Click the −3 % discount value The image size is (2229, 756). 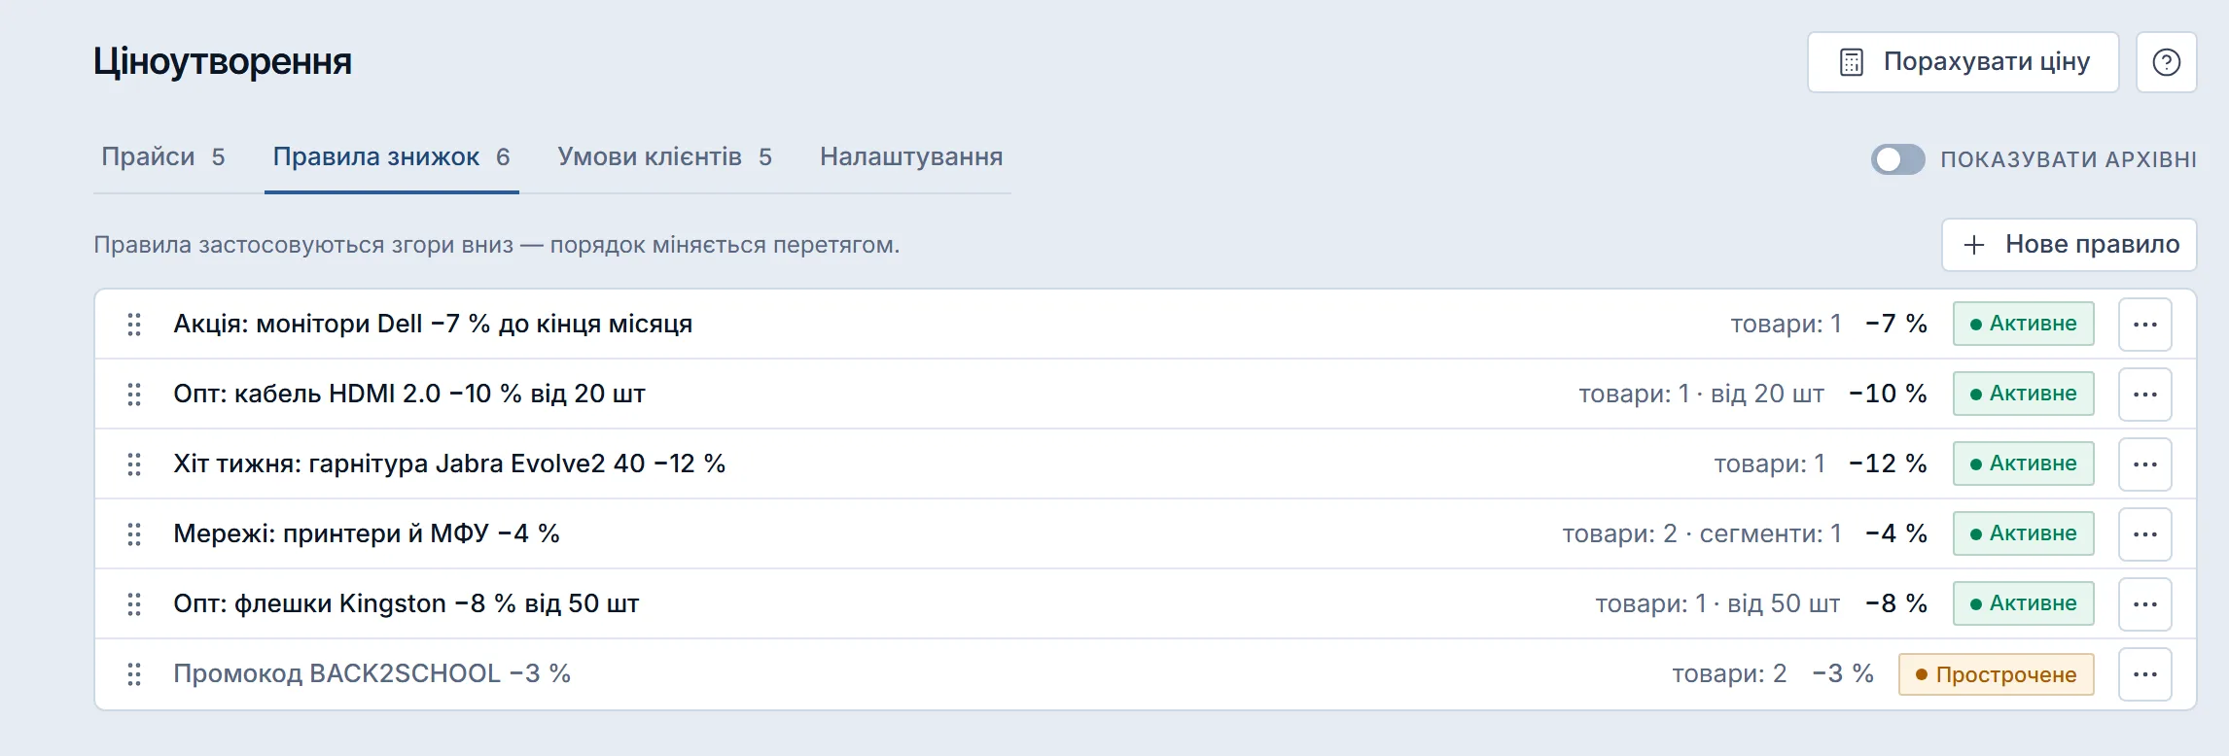pyautogui.click(x=1843, y=673)
